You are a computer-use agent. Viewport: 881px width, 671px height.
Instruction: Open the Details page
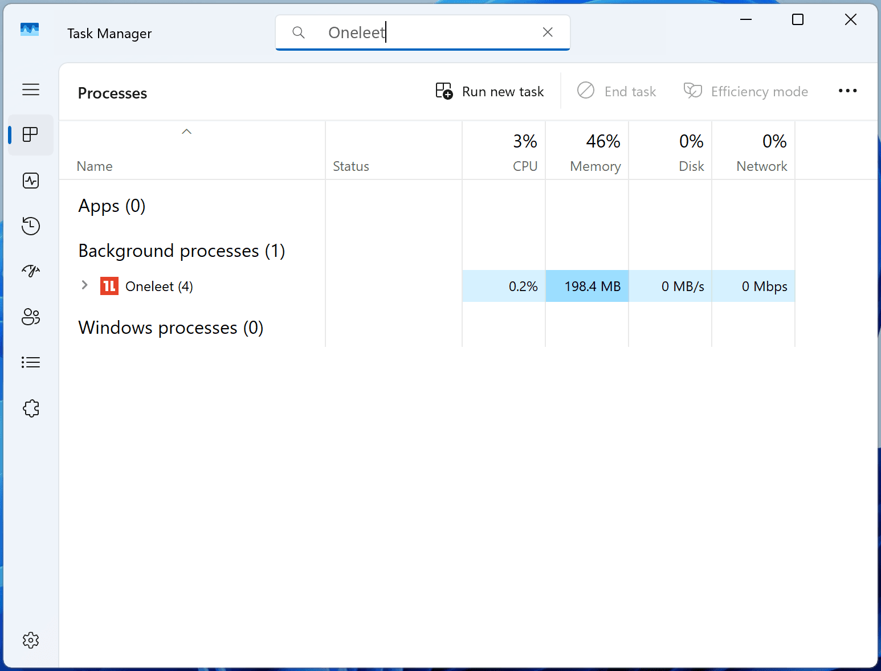31,362
